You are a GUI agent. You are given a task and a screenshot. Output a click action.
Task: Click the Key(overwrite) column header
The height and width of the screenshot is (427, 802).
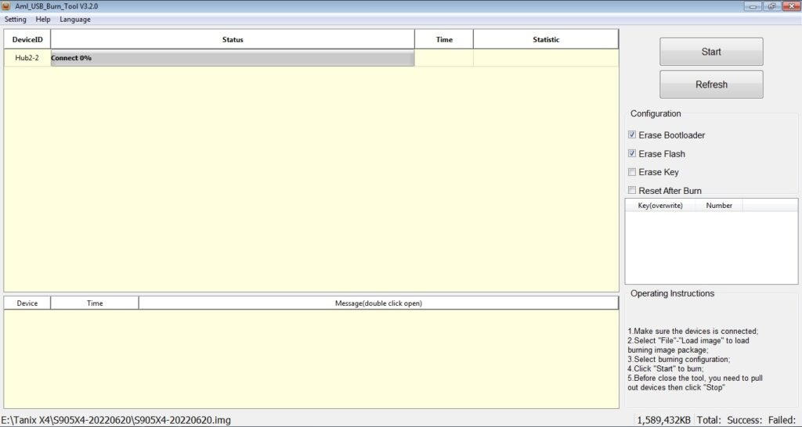[x=660, y=206]
